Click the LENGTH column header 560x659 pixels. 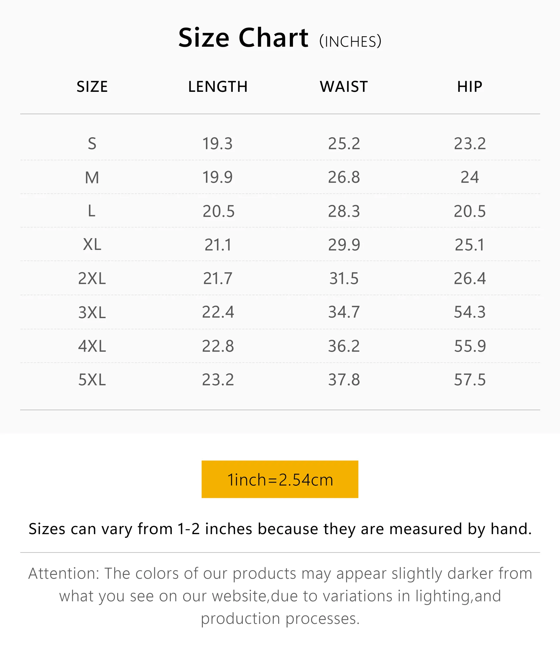coord(218,87)
